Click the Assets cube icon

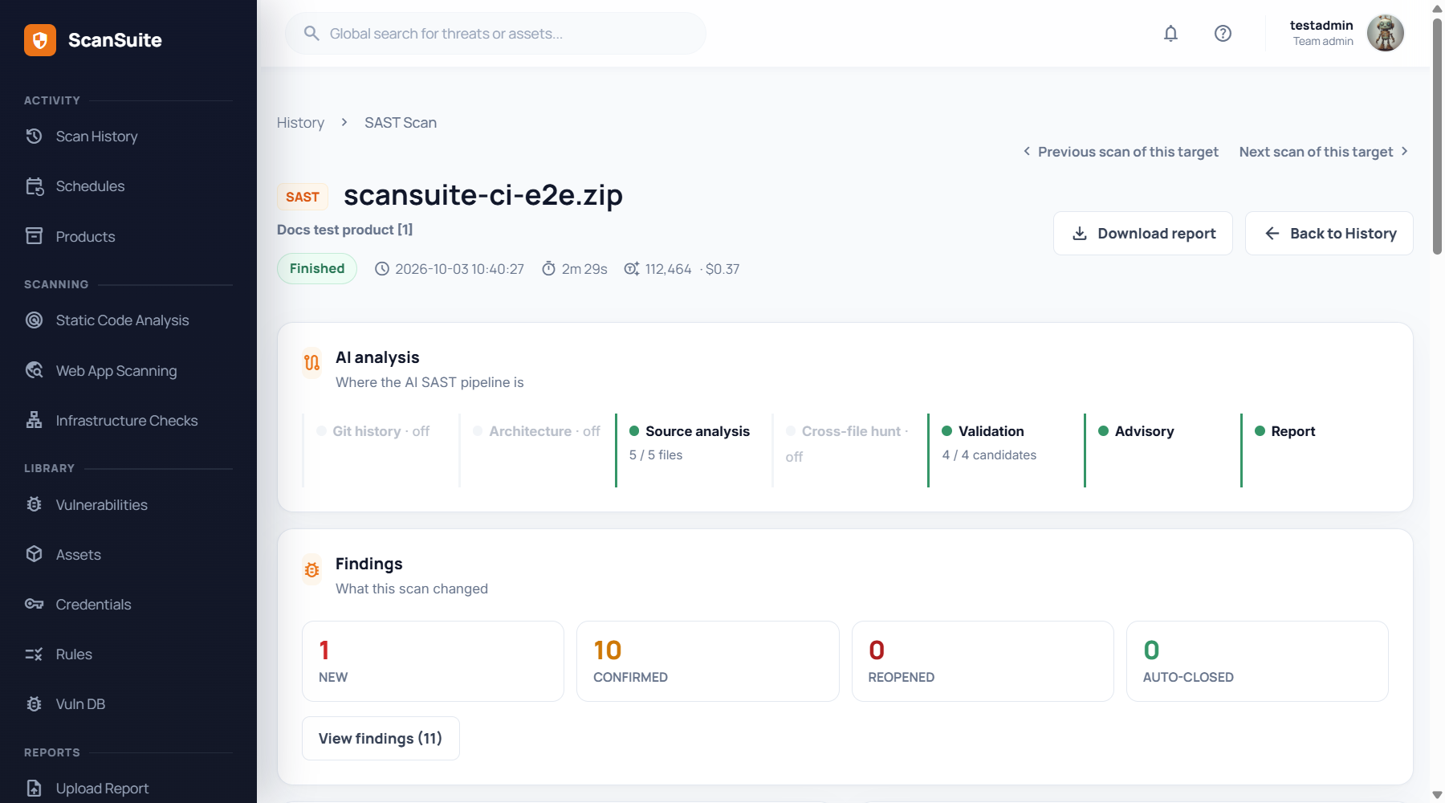point(34,554)
